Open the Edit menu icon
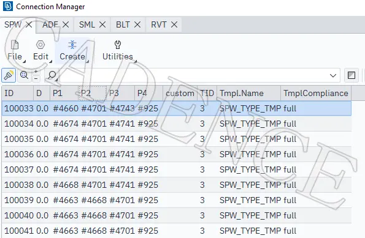Viewport: 365px width, 238px height. point(40,45)
